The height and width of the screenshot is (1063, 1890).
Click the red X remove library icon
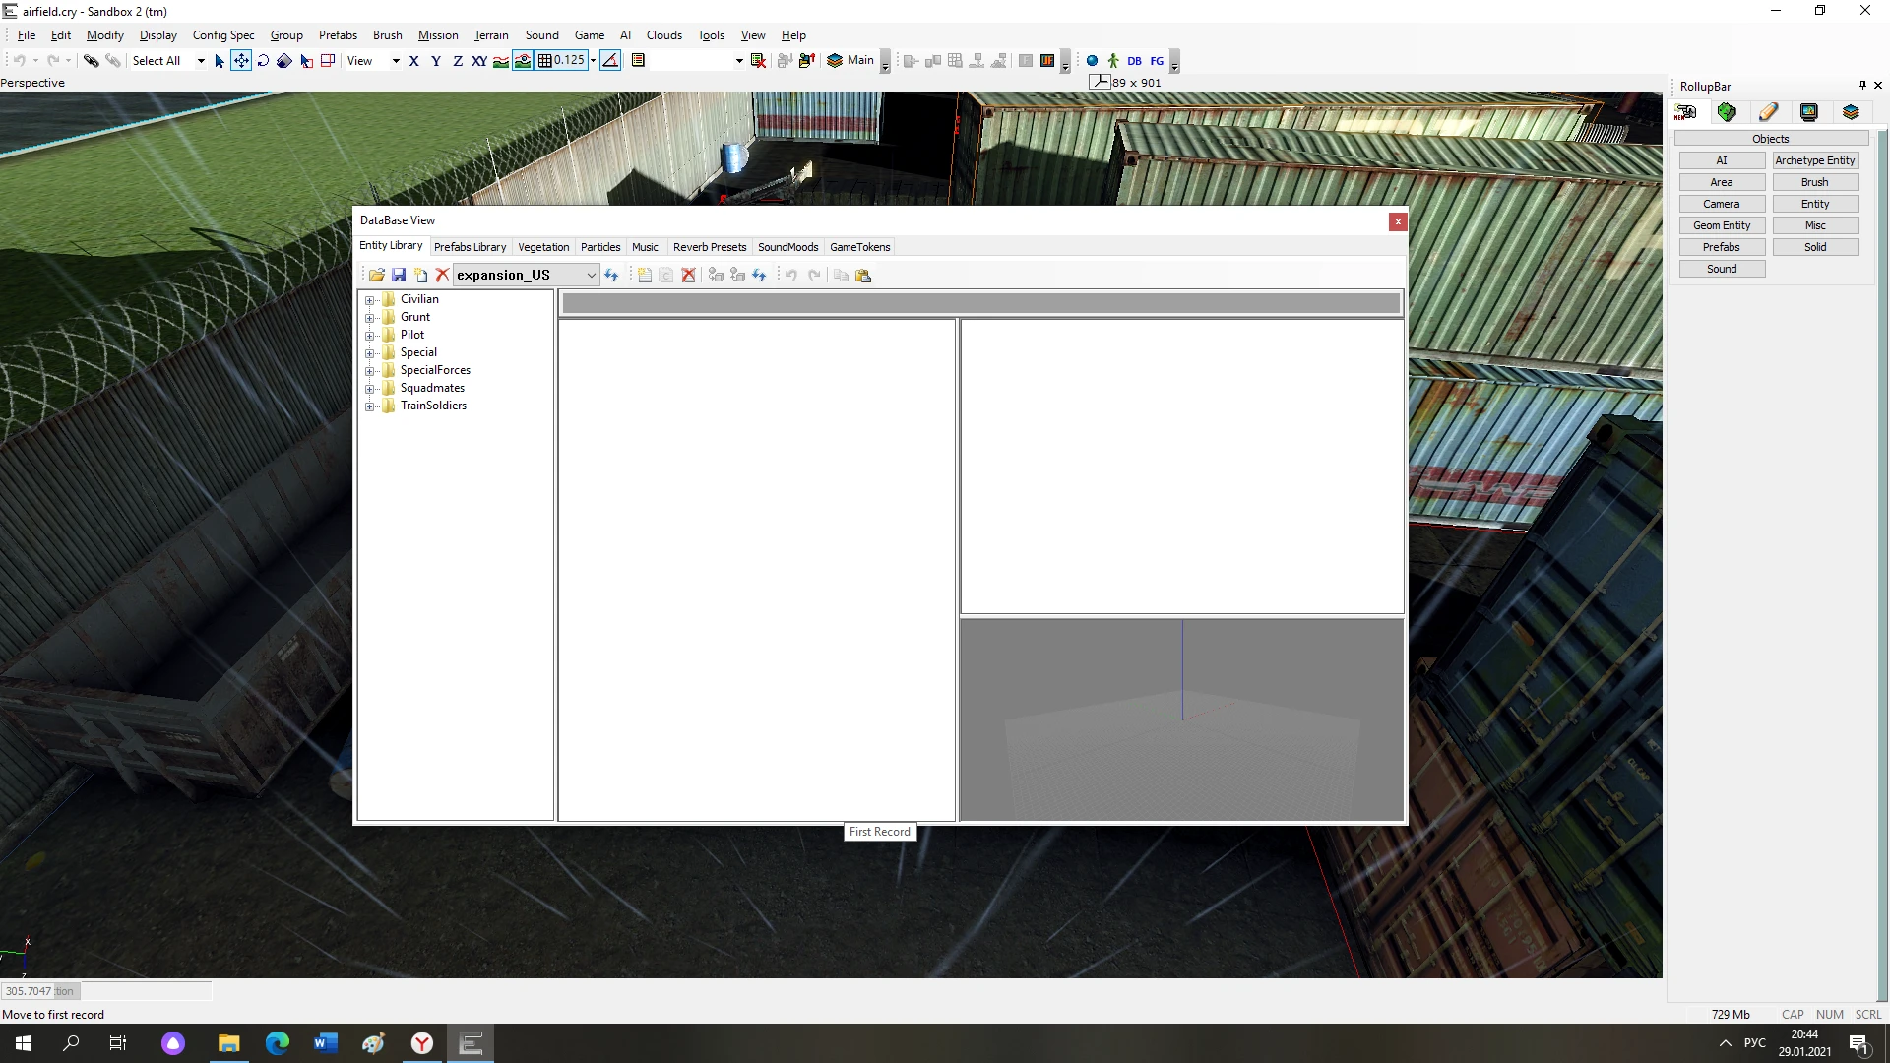click(442, 276)
